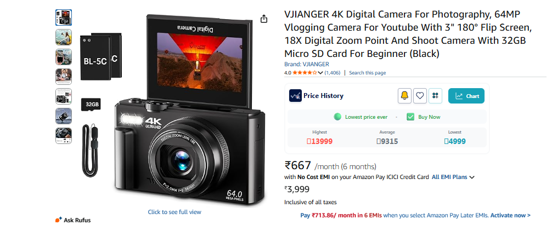The height and width of the screenshot is (225, 552).
Task: Click the price alert bell icon
Action: point(404,96)
